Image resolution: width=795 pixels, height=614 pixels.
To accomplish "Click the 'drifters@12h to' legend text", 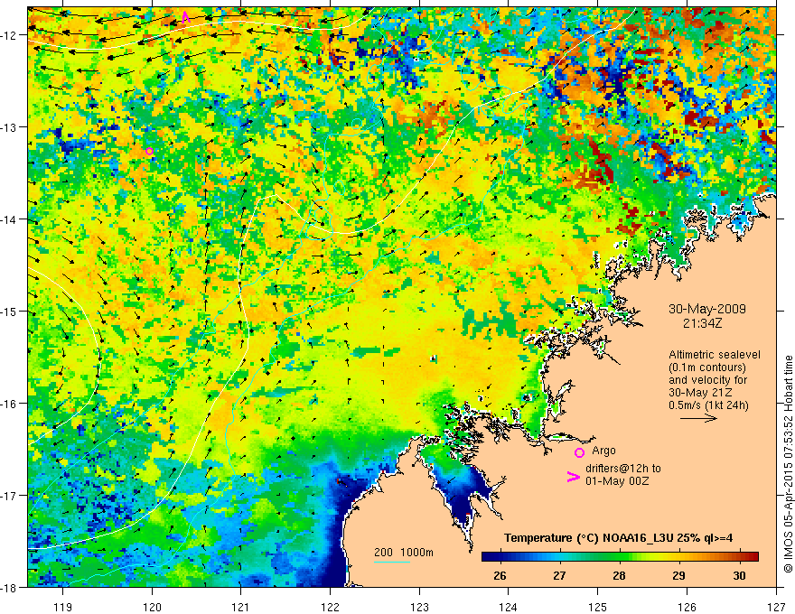I will tap(623, 469).
